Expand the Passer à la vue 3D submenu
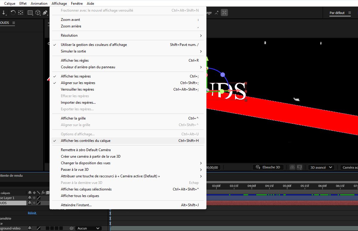The height and width of the screenshot is (231, 358). tap(128, 170)
